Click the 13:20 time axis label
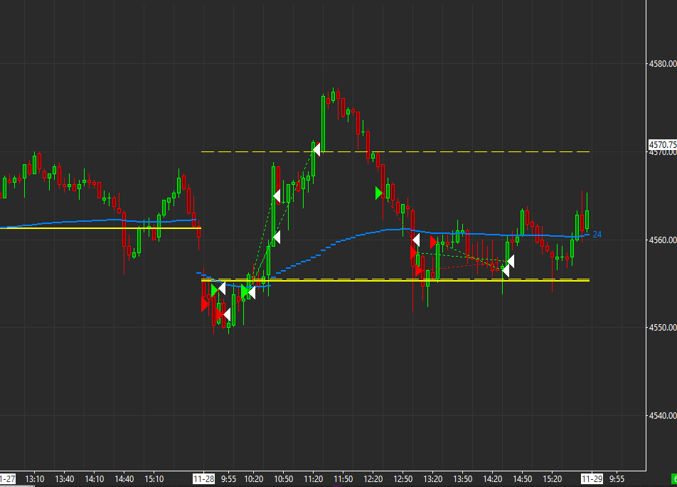 coord(432,478)
